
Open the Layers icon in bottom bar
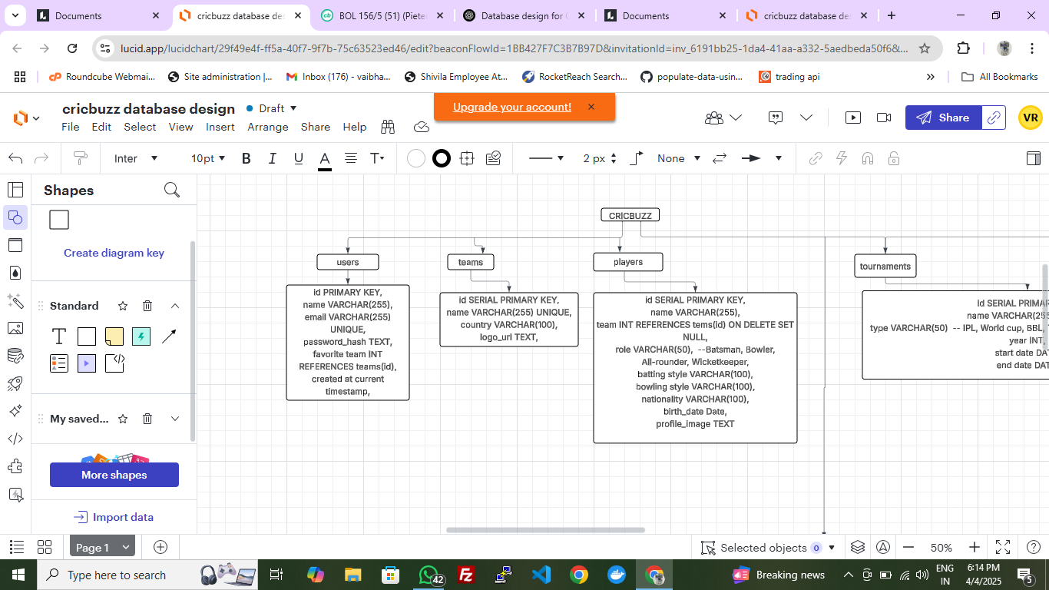tap(858, 548)
